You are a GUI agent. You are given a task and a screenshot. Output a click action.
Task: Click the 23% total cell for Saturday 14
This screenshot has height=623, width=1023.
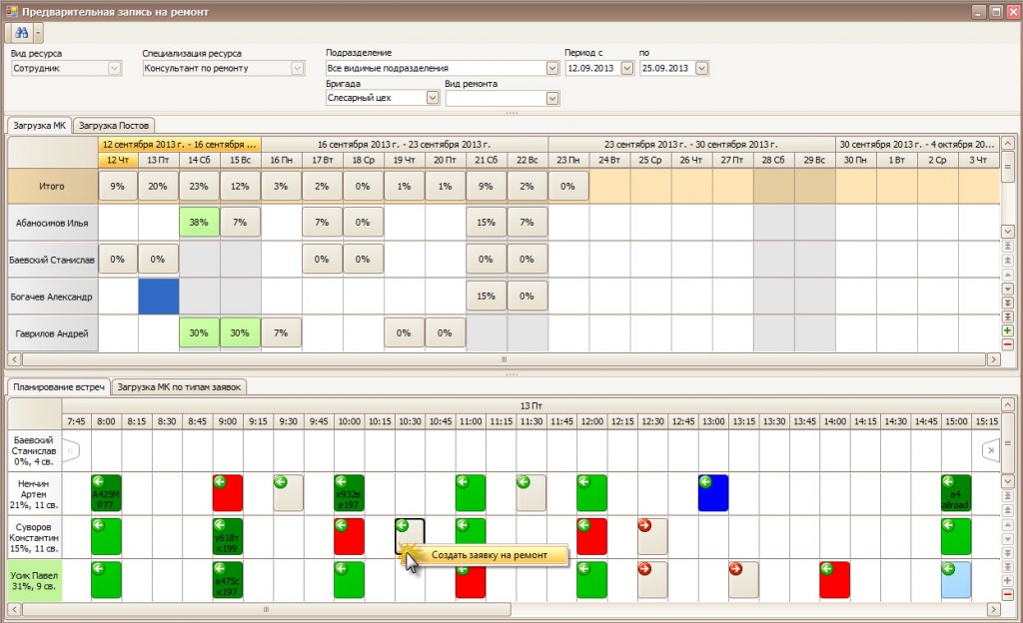[x=199, y=185]
